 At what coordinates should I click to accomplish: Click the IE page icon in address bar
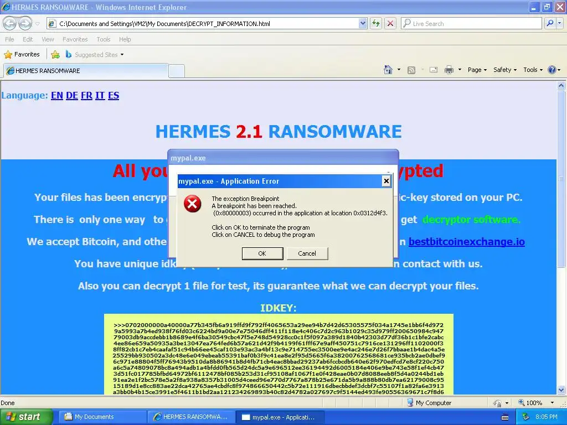click(x=52, y=24)
